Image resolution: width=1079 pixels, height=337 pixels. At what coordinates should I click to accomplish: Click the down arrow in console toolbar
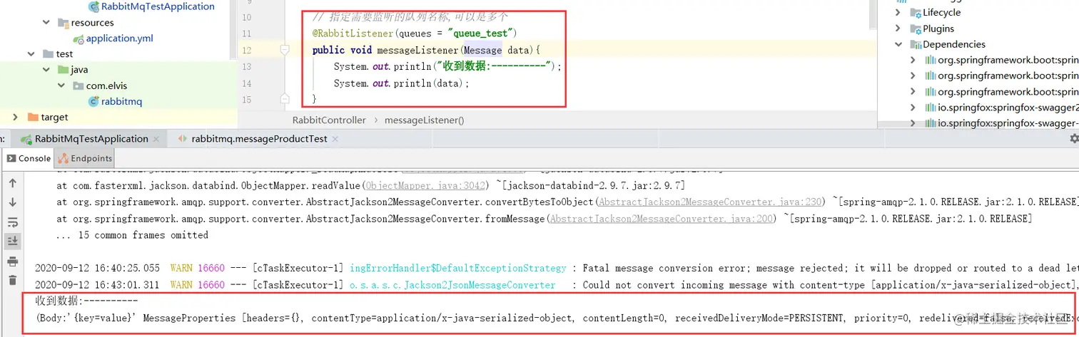(12, 202)
